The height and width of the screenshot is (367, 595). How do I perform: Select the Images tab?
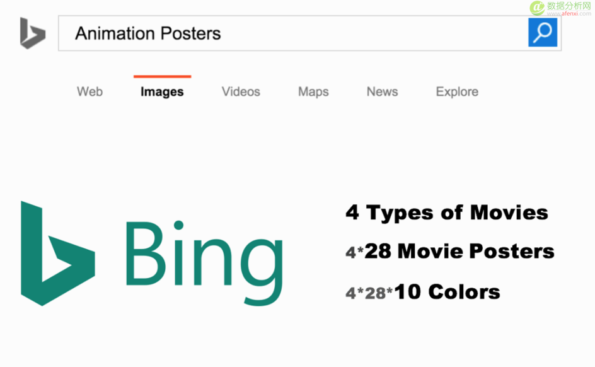(x=162, y=91)
